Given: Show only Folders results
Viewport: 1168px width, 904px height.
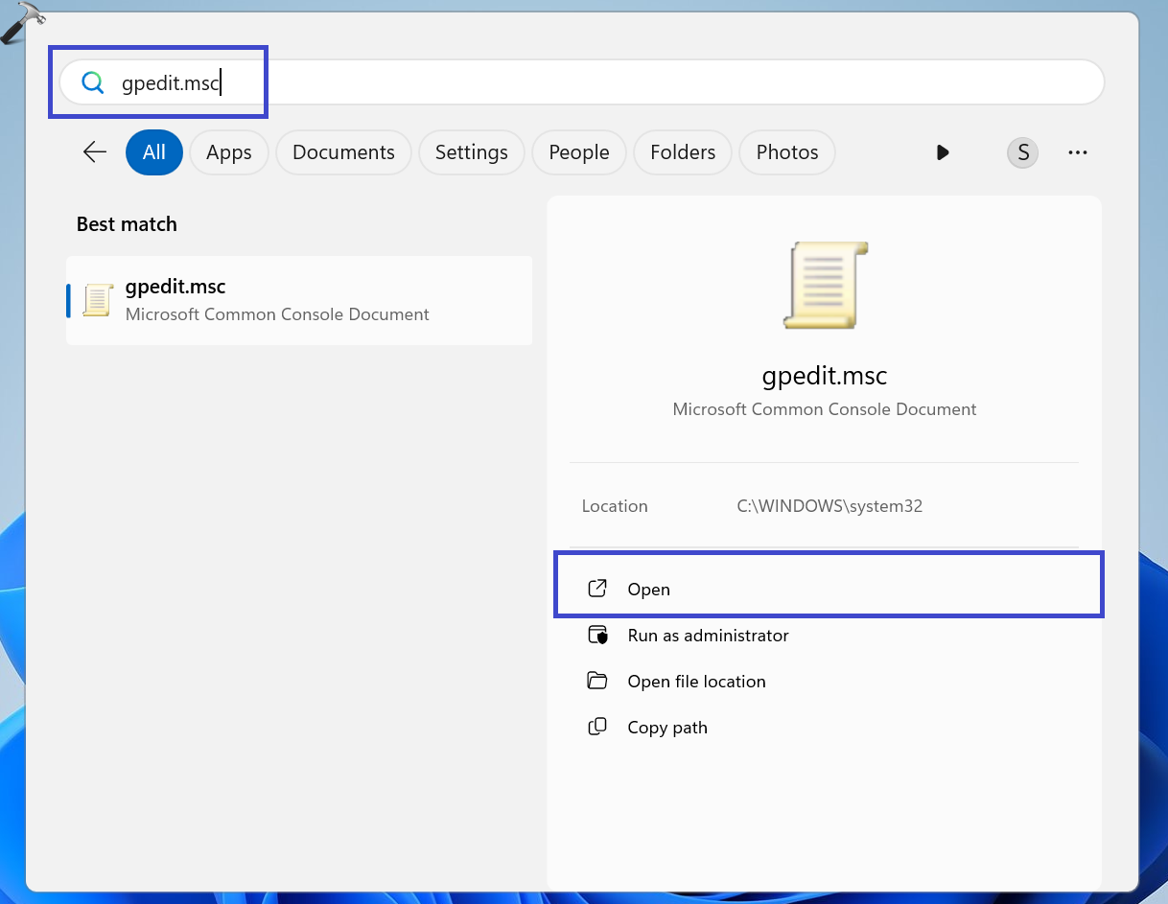Looking at the screenshot, I should click(682, 152).
